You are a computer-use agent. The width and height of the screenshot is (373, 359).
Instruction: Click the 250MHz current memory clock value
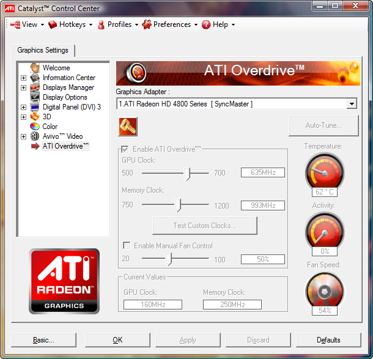click(232, 305)
